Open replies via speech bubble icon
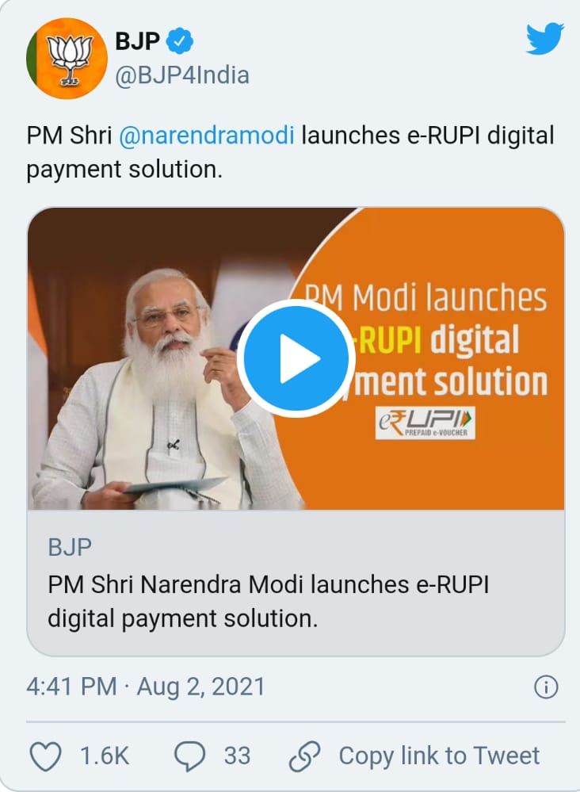Screen dimensions: 580x792 (x=189, y=756)
